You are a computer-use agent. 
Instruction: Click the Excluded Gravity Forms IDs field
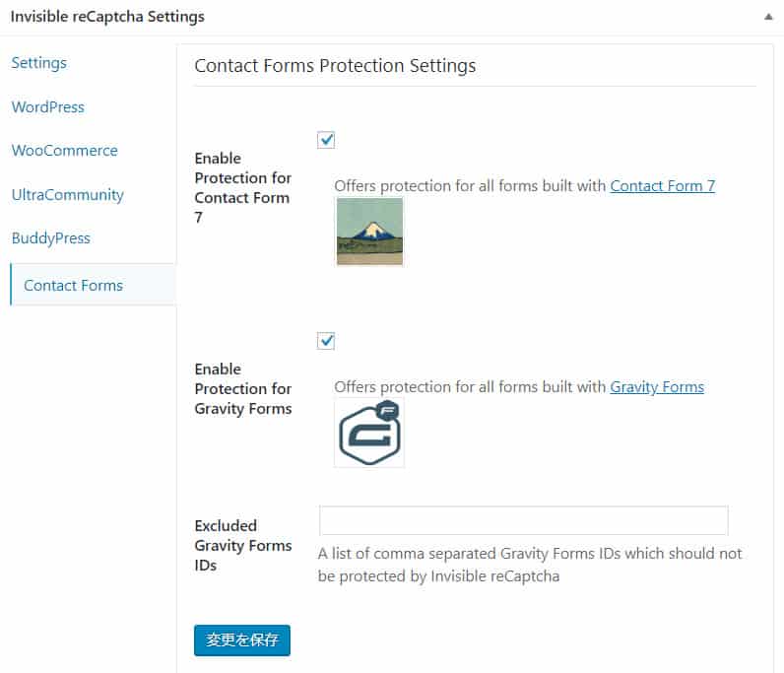coord(523,520)
